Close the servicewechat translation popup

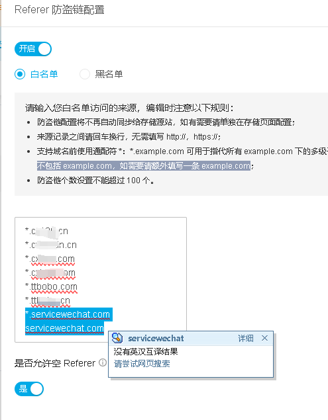click(264, 338)
